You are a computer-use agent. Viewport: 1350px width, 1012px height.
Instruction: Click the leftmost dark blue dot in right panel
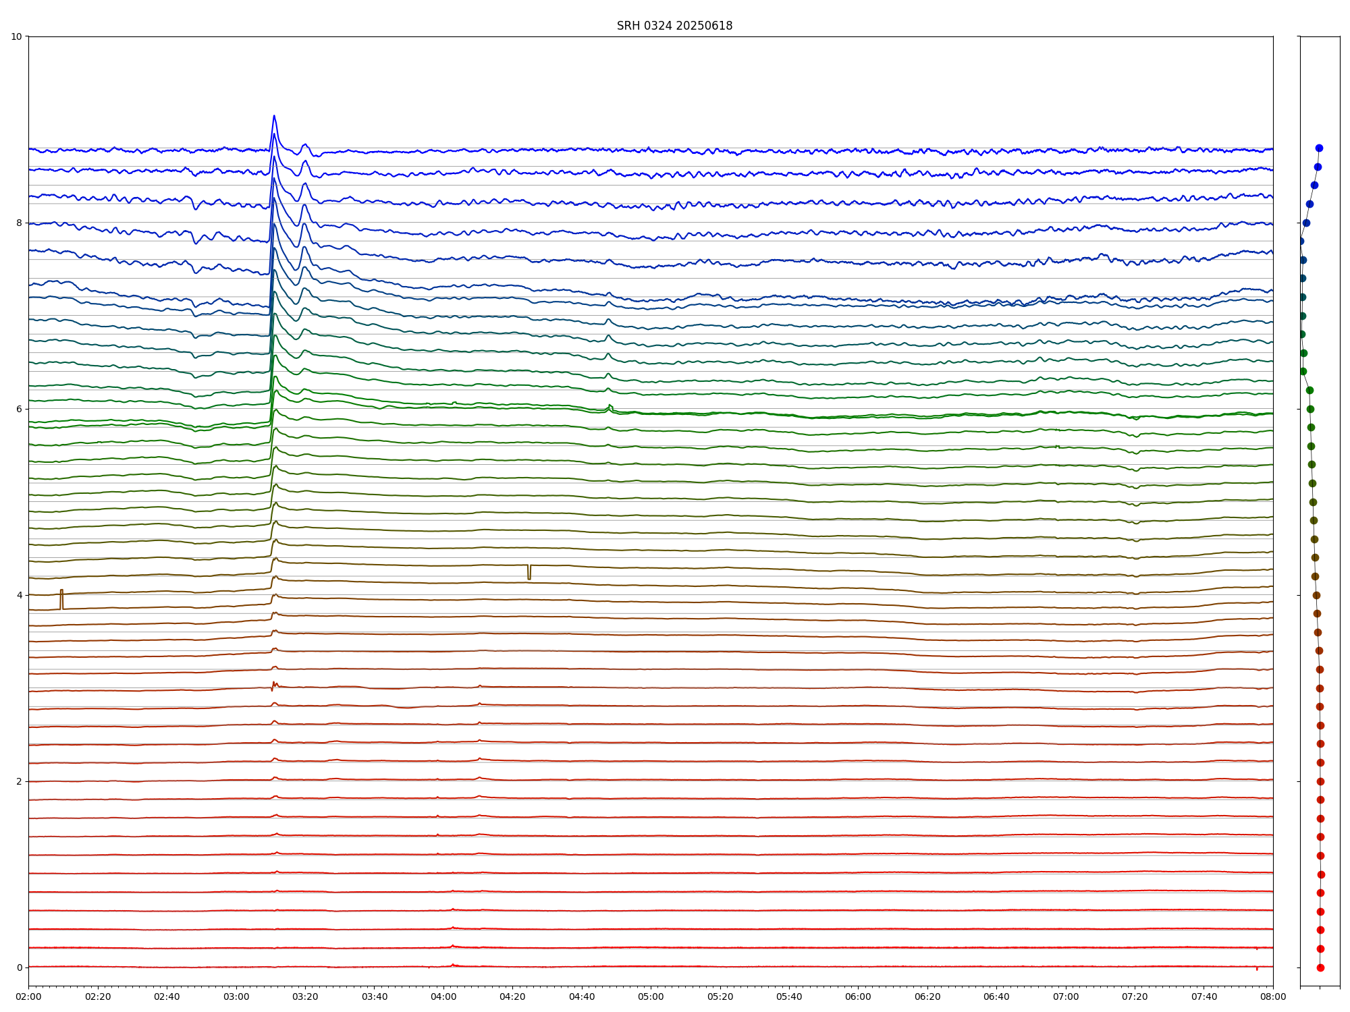click(1301, 241)
